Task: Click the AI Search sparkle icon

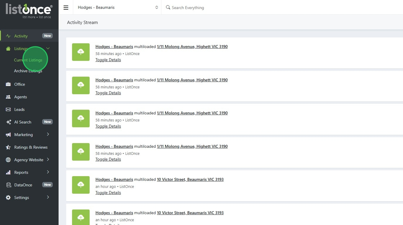Action: [x=8, y=122]
